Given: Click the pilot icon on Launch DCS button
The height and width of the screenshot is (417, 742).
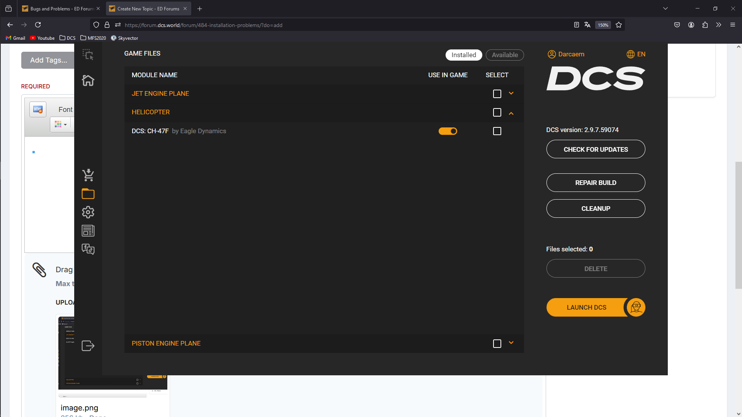Looking at the screenshot, I should pyautogui.click(x=636, y=307).
